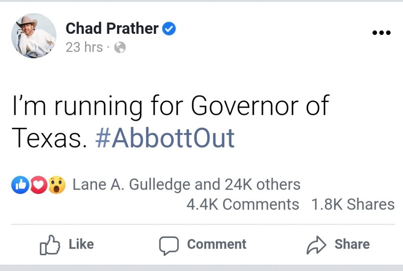The image size is (403, 271).
Task: Click the thumbs-up outline icon
Action: (50, 245)
